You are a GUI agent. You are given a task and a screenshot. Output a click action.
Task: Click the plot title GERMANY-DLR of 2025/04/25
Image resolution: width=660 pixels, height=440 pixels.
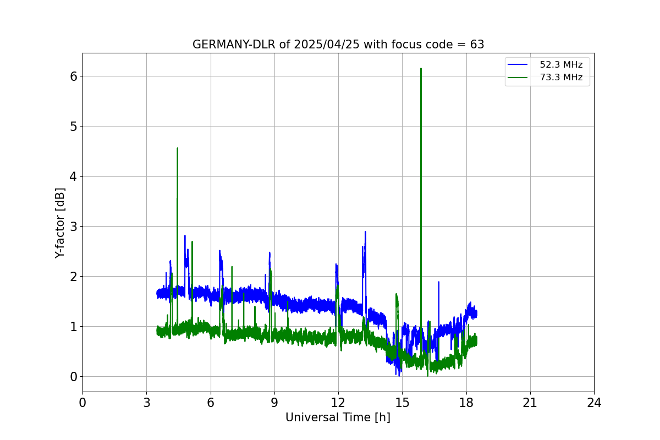click(338, 45)
